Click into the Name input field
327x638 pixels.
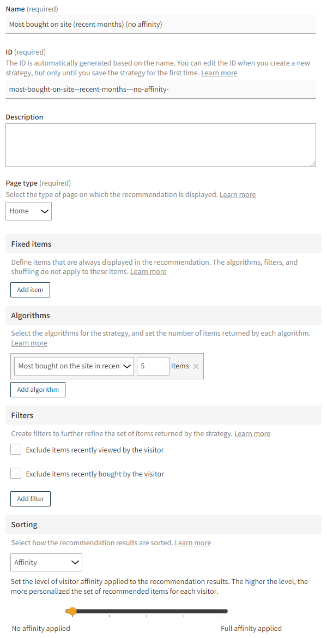coord(161,24)
